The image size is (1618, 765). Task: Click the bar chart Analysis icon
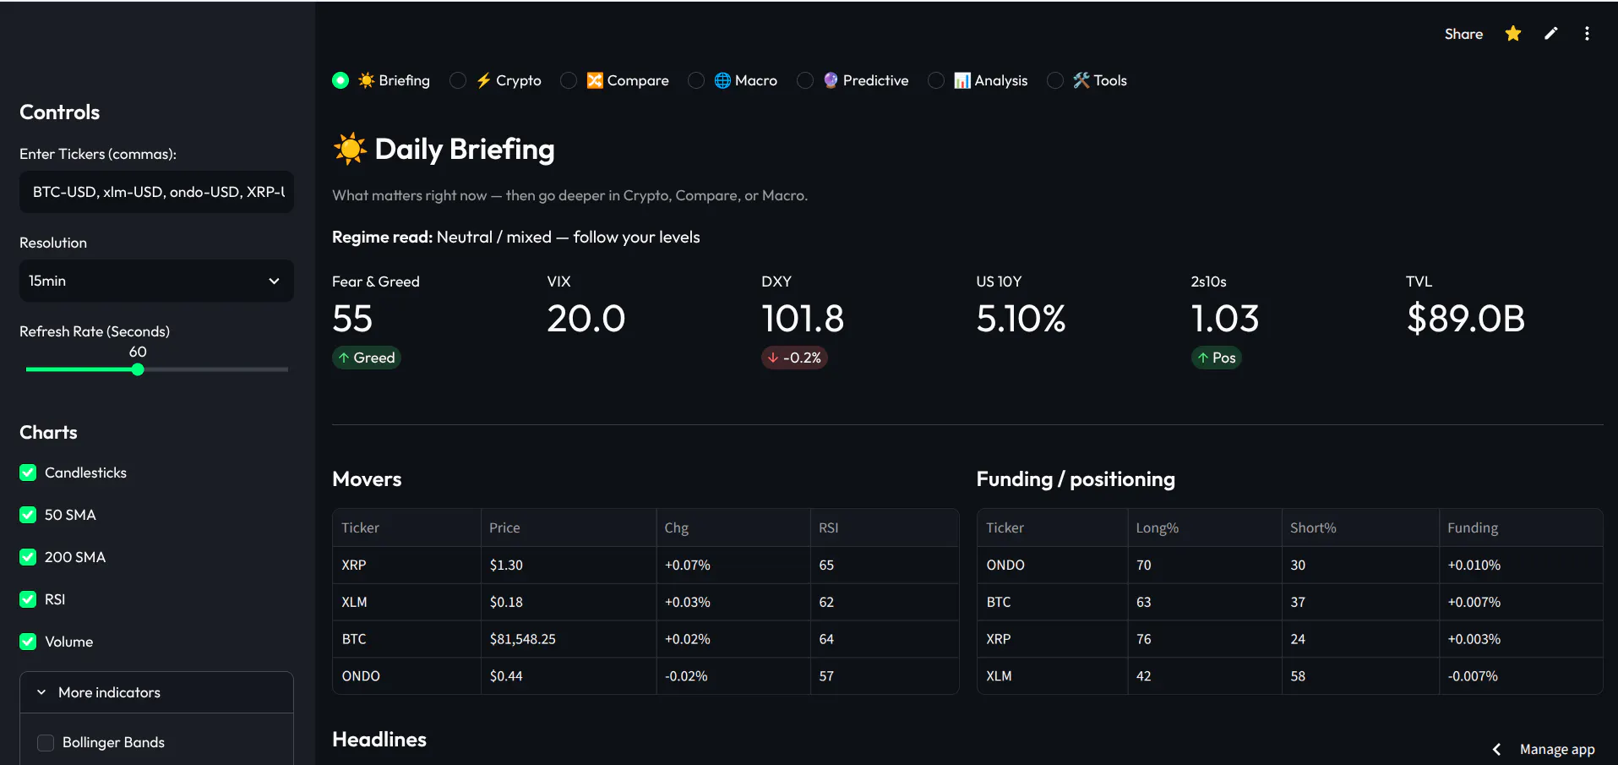(x=962, y=80)
